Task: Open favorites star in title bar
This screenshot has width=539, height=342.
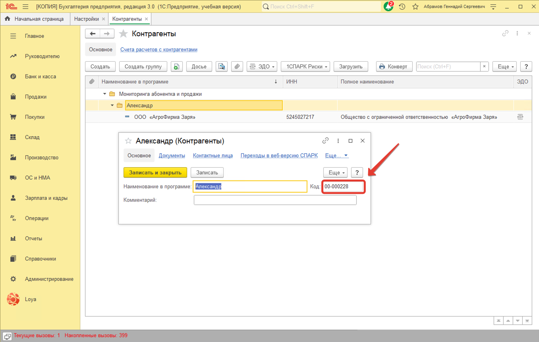Action: (415, 7)
